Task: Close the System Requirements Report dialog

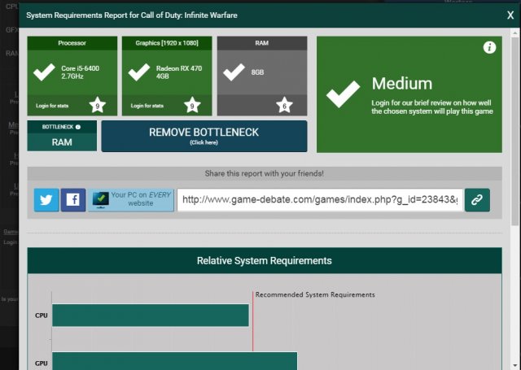Action: click(510, 14)
